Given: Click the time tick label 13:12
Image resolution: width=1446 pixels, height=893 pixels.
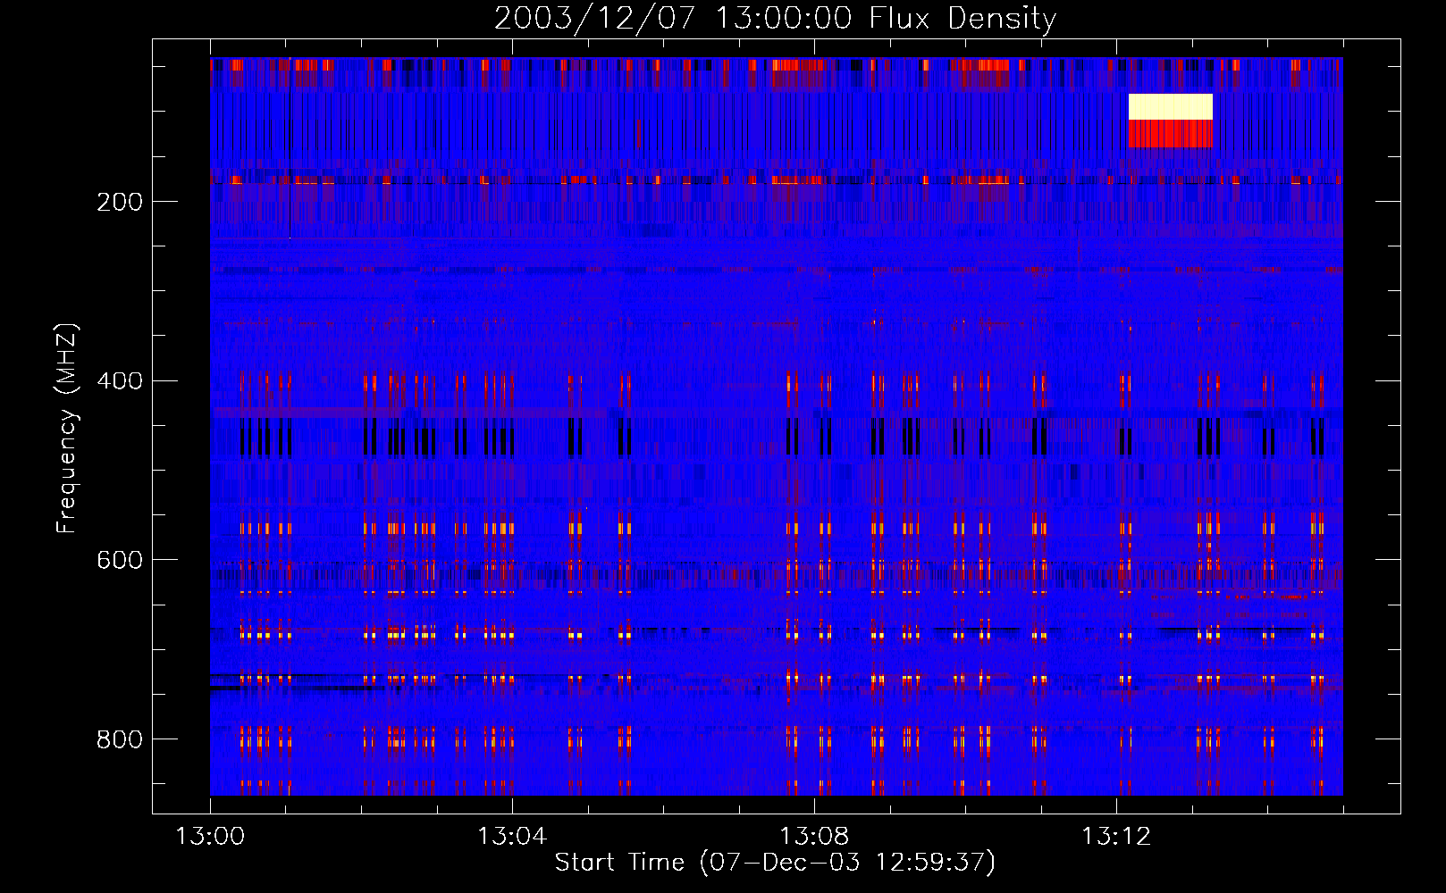Looking at the screenshot, I should [1116, 837].
